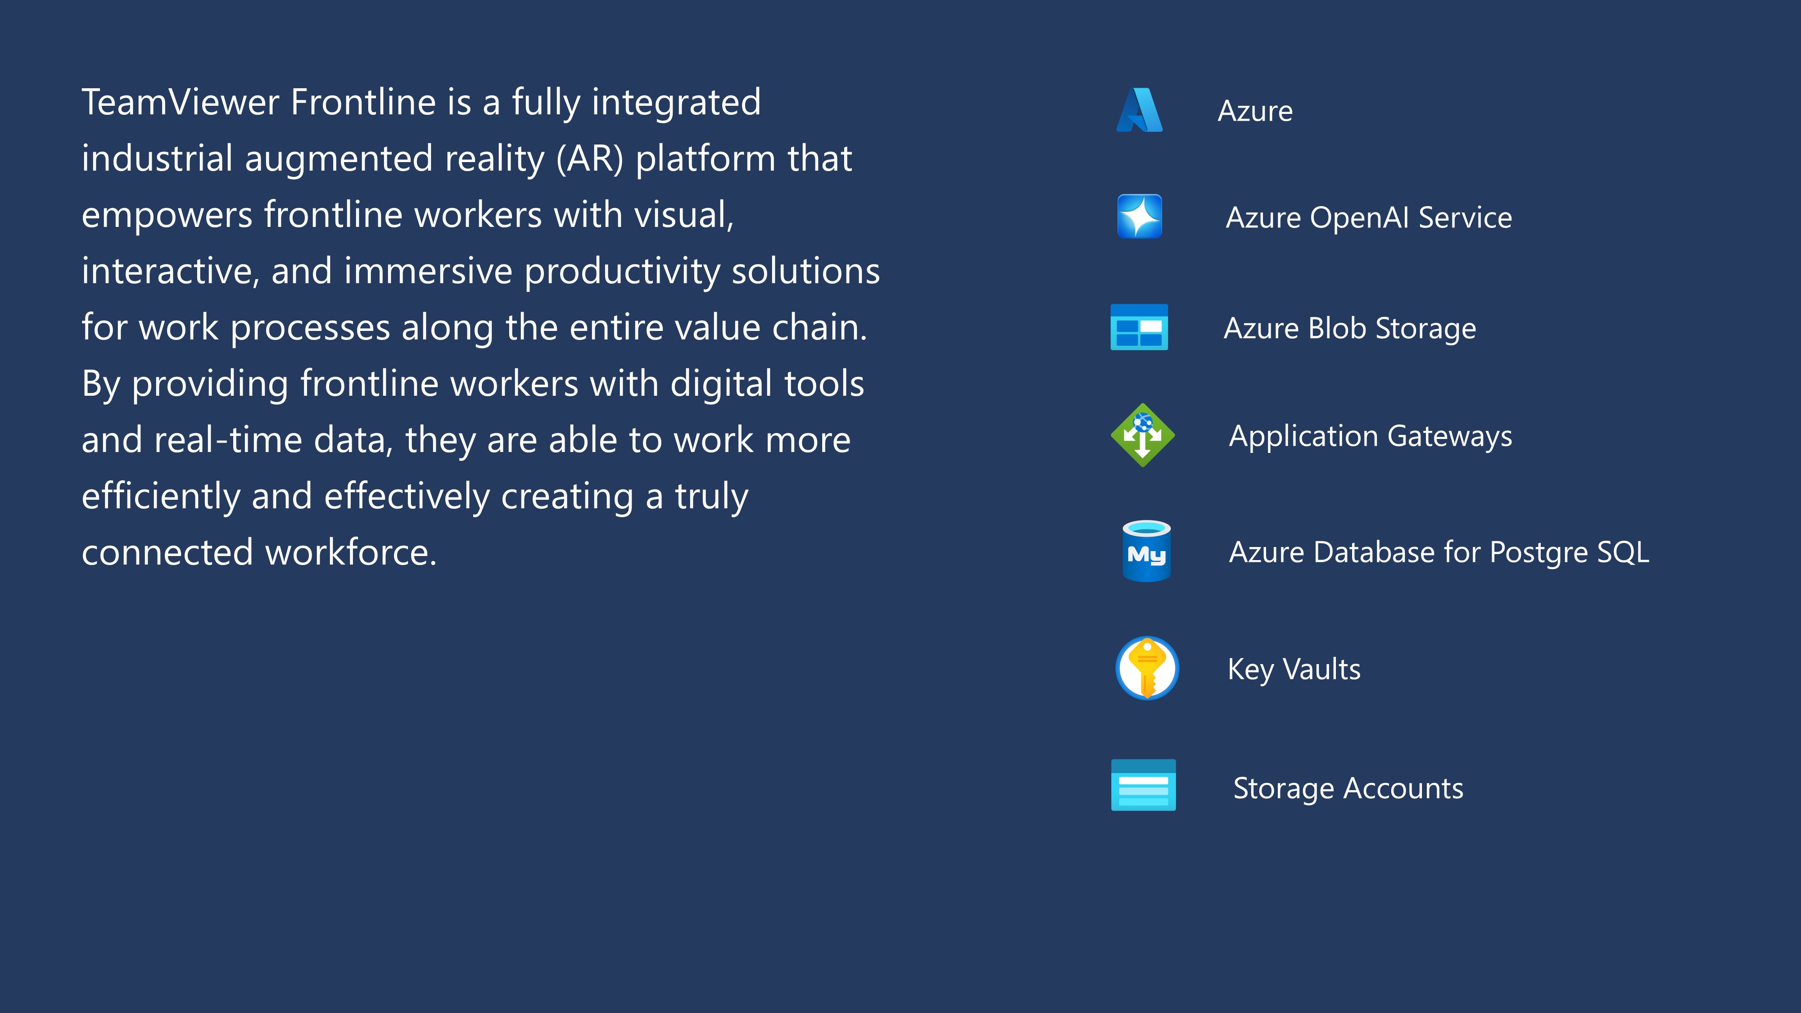Click the Azure logo icon

[x=1140, y=110]
